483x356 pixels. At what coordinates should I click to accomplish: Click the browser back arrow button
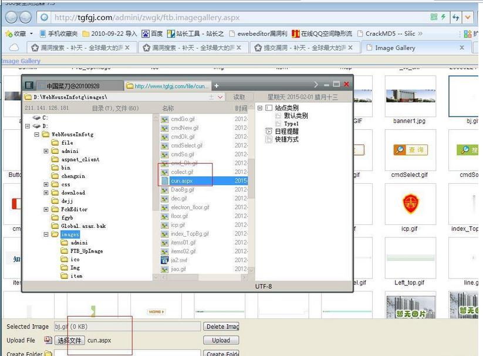pyautogui.click(x=11, y=17)
